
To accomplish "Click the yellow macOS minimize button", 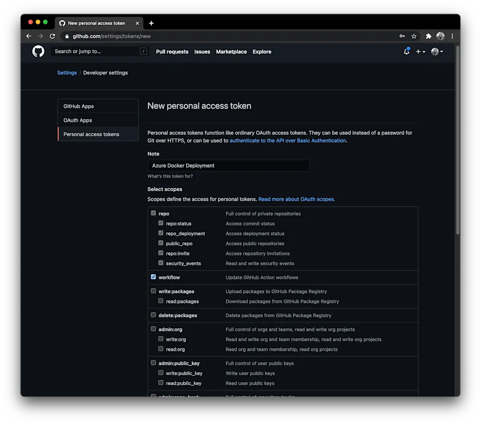I will pos(38,22).
